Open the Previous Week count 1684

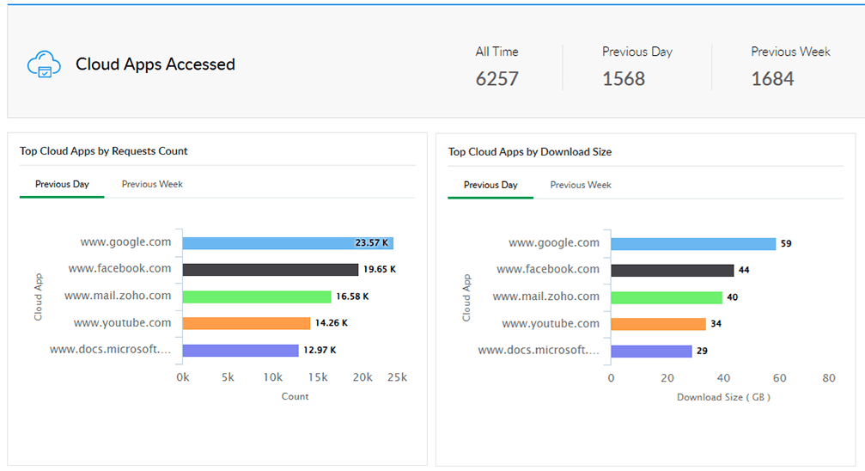tap(772, 79)
